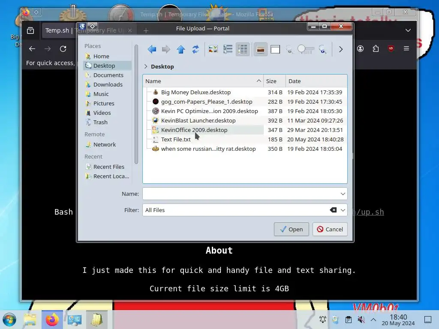Viewport: 439px width, 329px height.
Task: Open Firefox recent browsing icon
Action: tap(30, 30)
